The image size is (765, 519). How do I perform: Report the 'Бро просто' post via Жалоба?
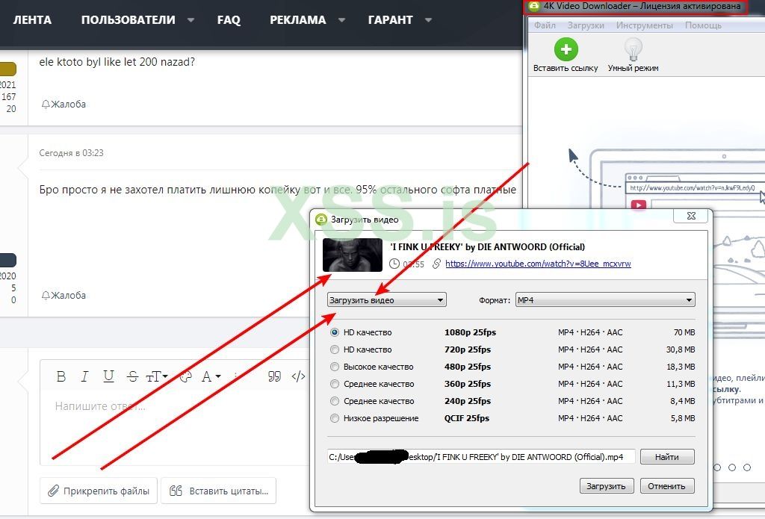[x=64, y=295]
